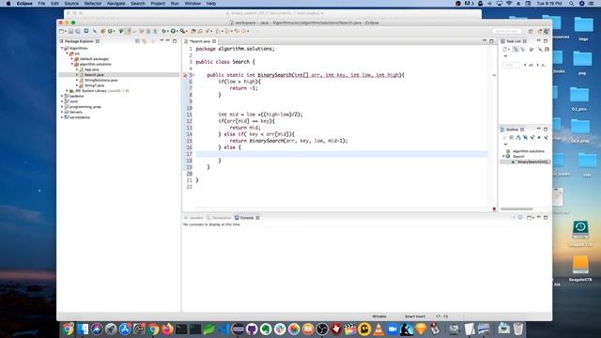Open the Project menu
601x338 pixels.
pyautogui.click(x=158, y=4)
